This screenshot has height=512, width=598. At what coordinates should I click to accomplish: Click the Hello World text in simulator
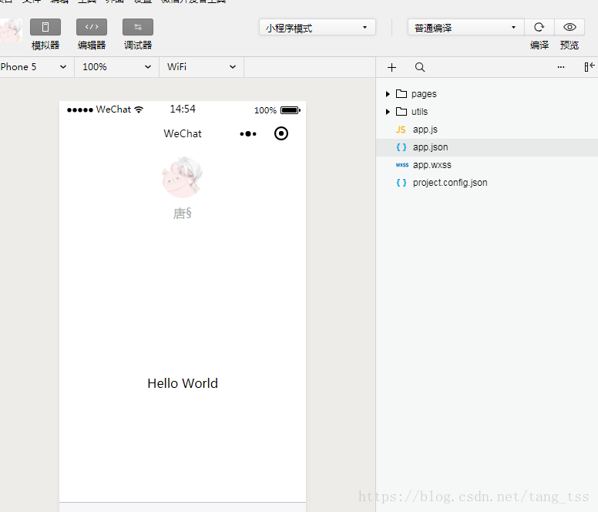(183, 383)
